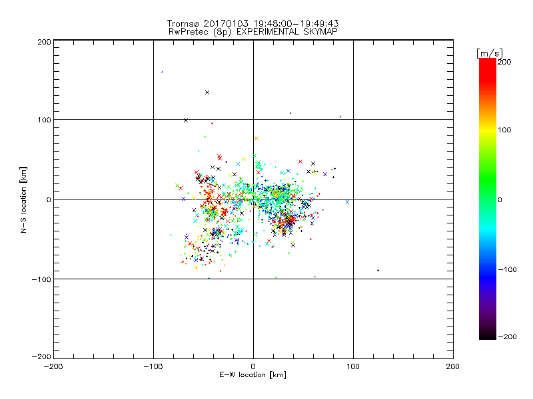Select the E-W location [km] axis label
Viewport: 533px width, 399px height.
[253, 375]
